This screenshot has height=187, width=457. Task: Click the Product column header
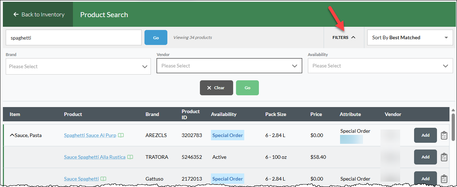pos(73,114)
